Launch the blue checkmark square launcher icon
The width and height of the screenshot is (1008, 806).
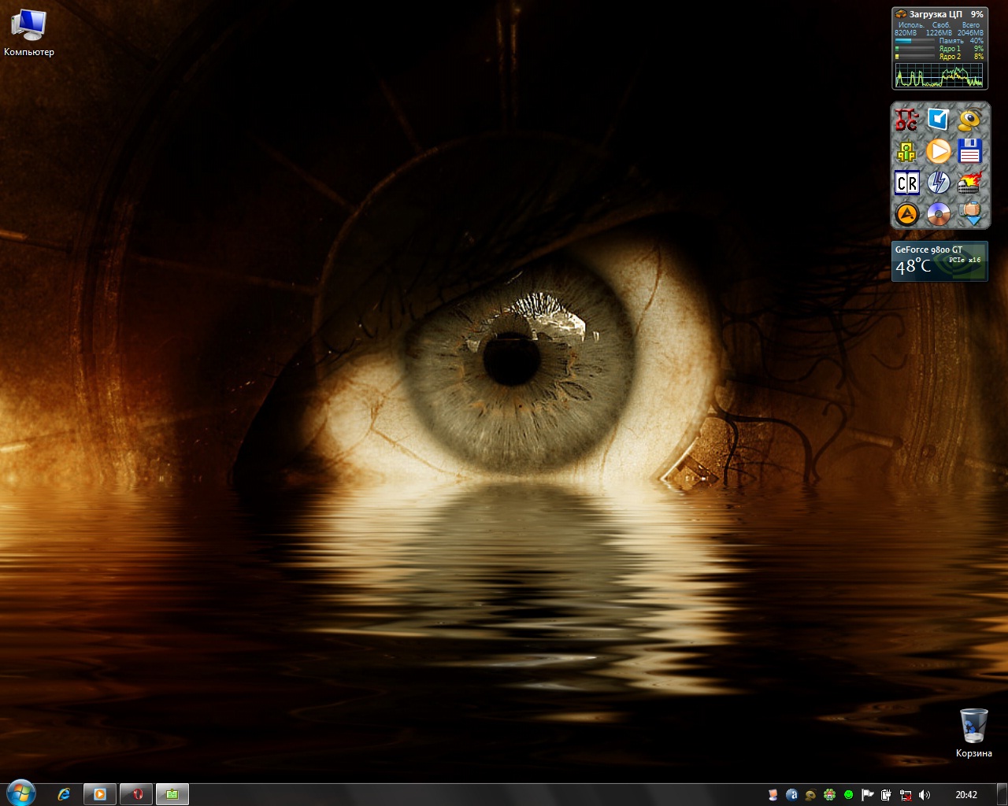(x=938, y=120)
